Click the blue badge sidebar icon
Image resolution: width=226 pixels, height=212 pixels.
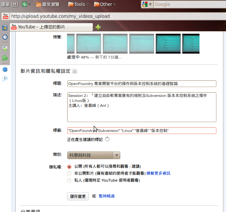[x=5, y=69]
